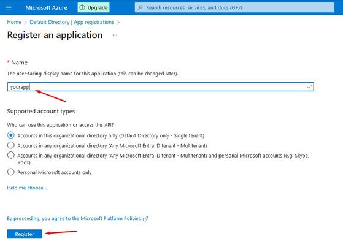Select Personal Microsoft accounts only
This screenshot has width=343, height=244.
(x=10, y=172)
